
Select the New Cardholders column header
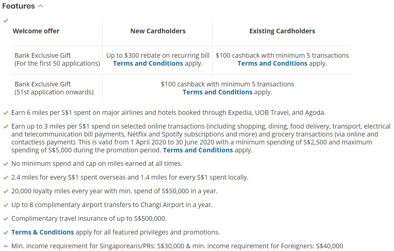[x=158, y=31]
